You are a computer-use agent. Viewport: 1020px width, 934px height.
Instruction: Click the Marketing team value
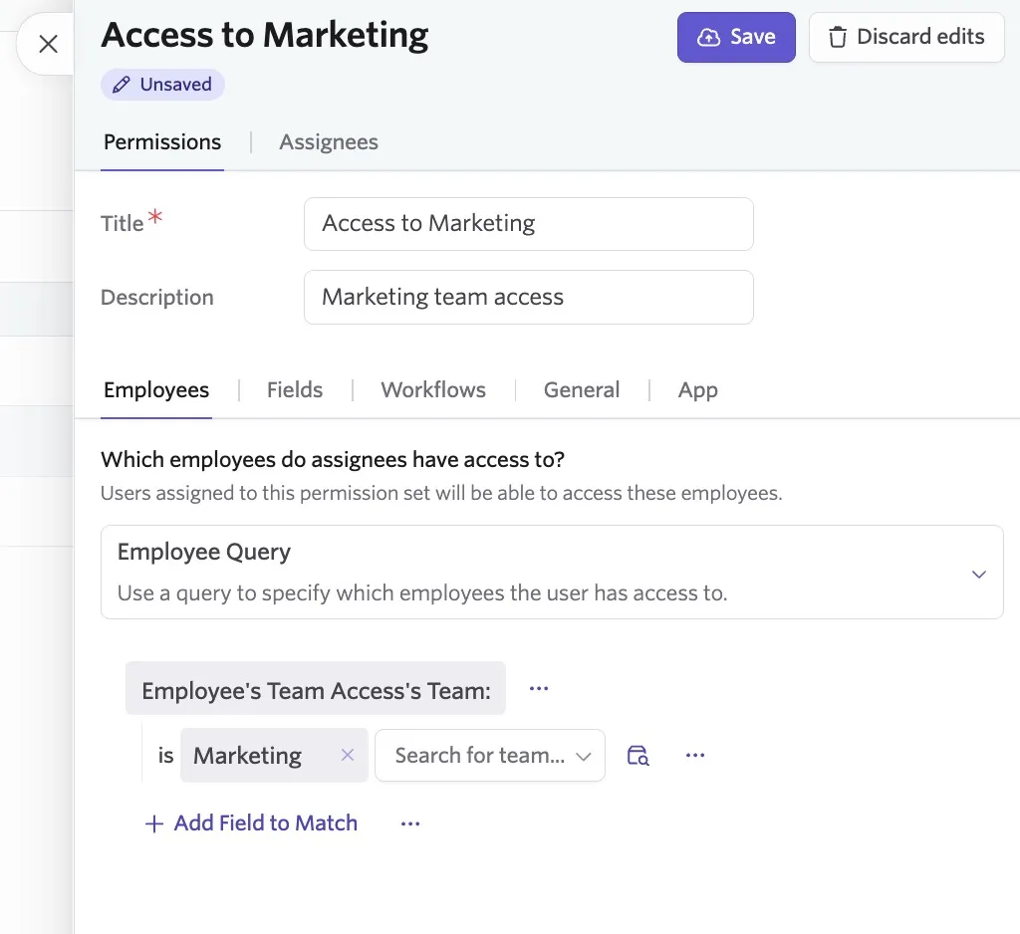click(247, 755)
